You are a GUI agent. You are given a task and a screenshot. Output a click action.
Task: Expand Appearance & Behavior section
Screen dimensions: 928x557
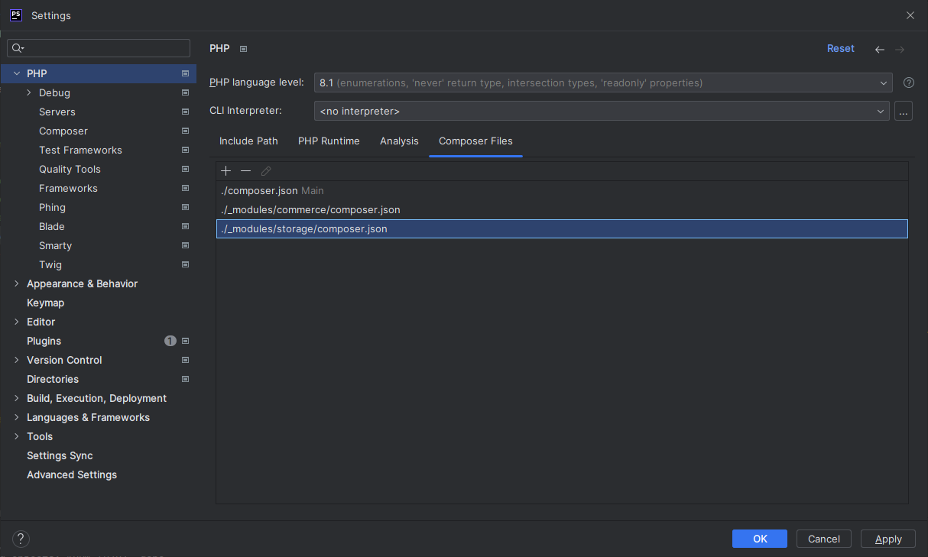17,283
